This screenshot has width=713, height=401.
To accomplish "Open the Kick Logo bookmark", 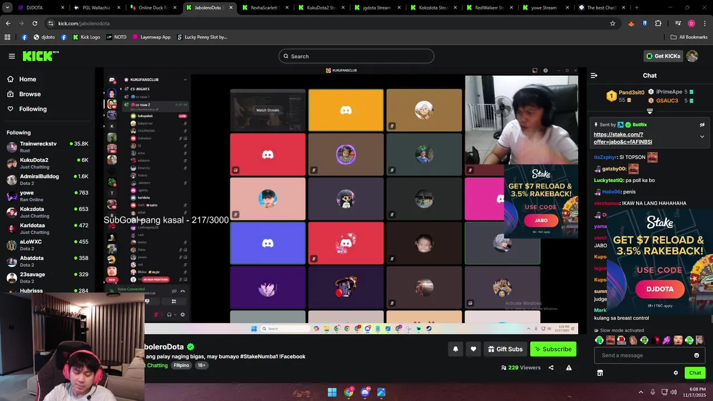I will click(x=86, y=37).
